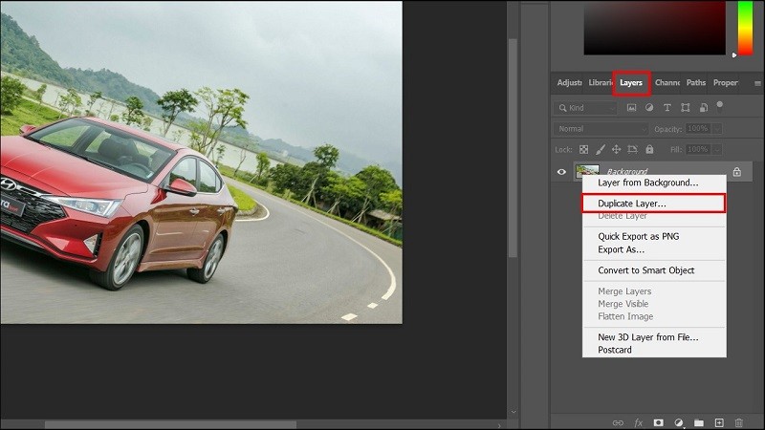The image size is (765, 430).
Task: Open the Normal blend mode dropdown
Action: (x=601, y=129)
